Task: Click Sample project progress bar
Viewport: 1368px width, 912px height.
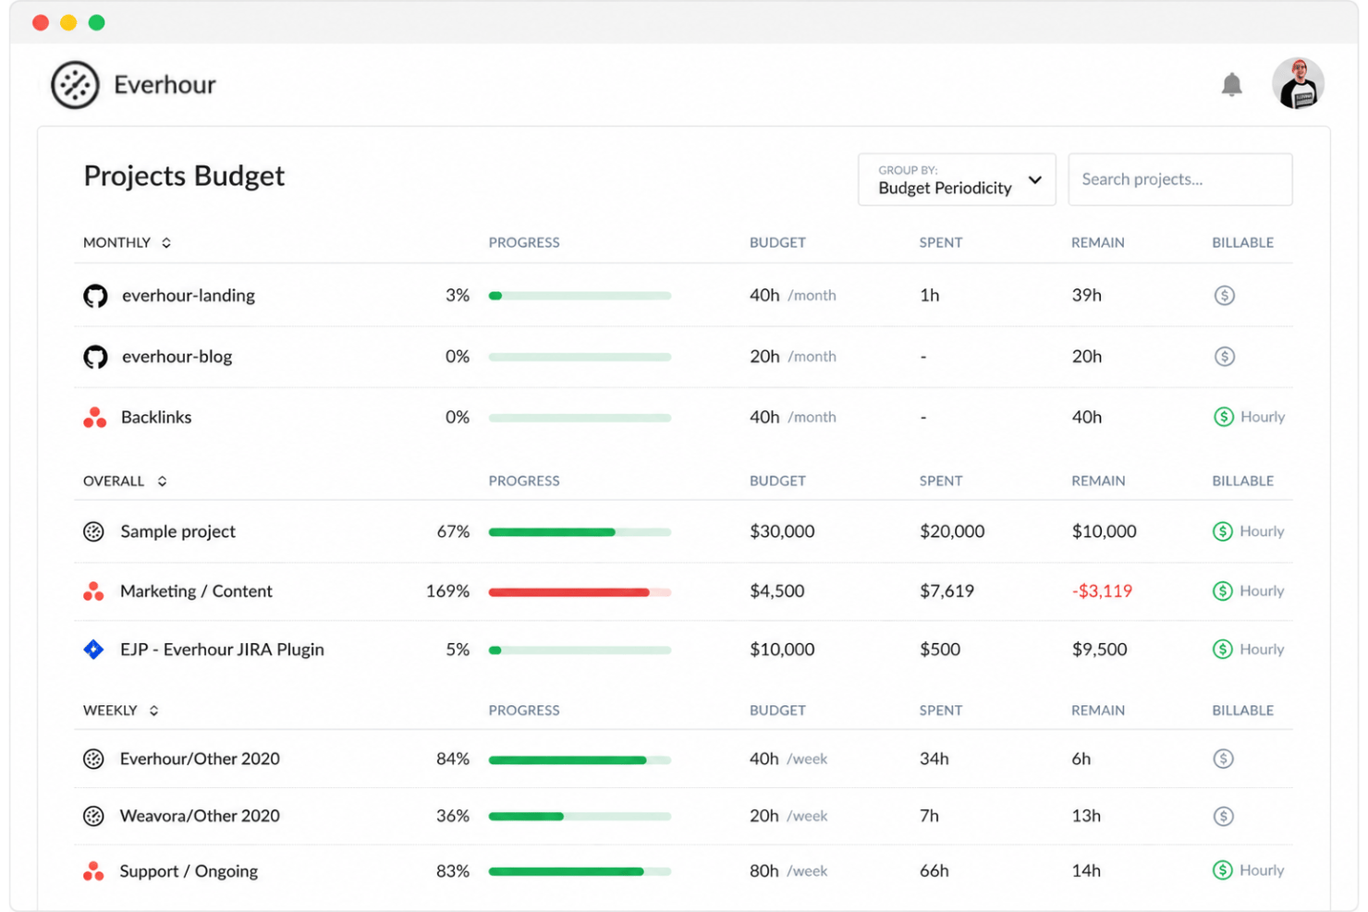Action: pos(580,531)
